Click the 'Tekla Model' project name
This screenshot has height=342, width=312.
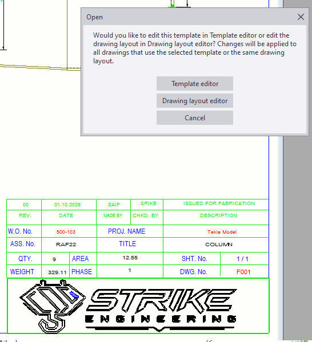[x=222, y=232]
